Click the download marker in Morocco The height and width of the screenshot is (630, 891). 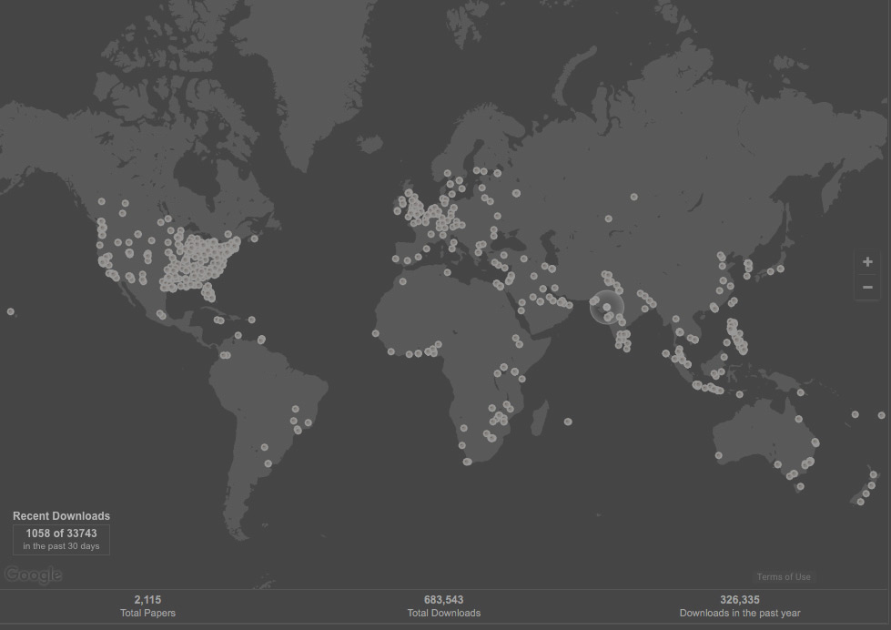point(403,281)
